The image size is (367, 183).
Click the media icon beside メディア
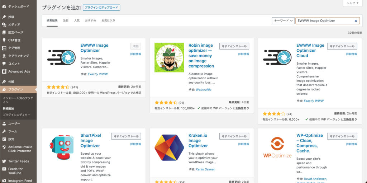4,25
